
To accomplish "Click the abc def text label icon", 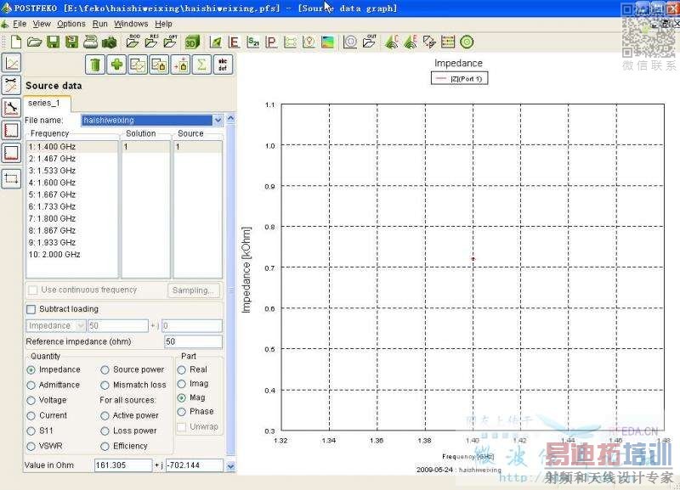I will [x=223, y=65].
